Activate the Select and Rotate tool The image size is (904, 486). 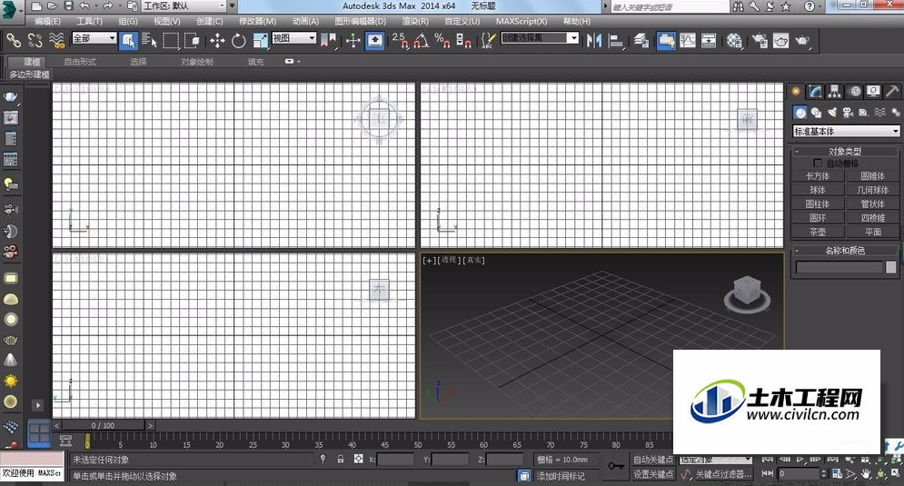pyautogui.click(x=239, y=40)
